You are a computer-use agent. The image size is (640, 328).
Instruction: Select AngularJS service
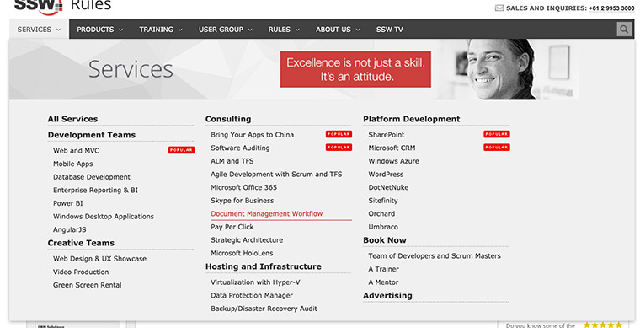pyautogui.click(x=69, y=229)
